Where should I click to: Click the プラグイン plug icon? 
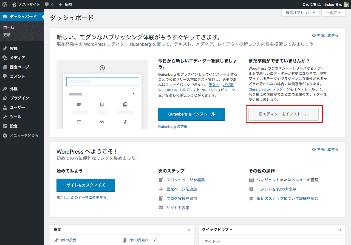5,98
